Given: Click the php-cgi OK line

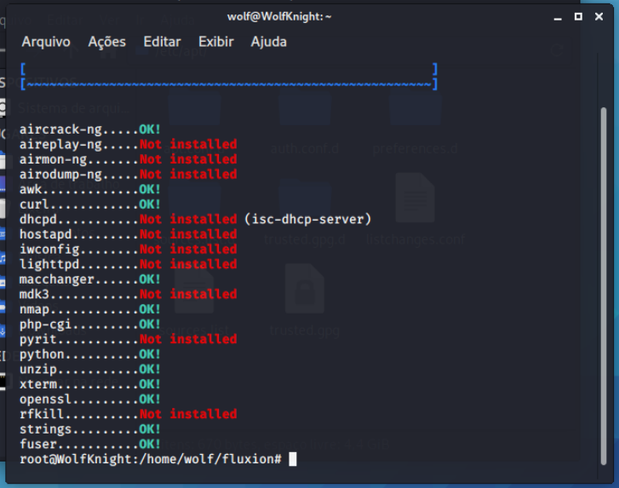Looking at the screenshot, I should click(90, 324).
